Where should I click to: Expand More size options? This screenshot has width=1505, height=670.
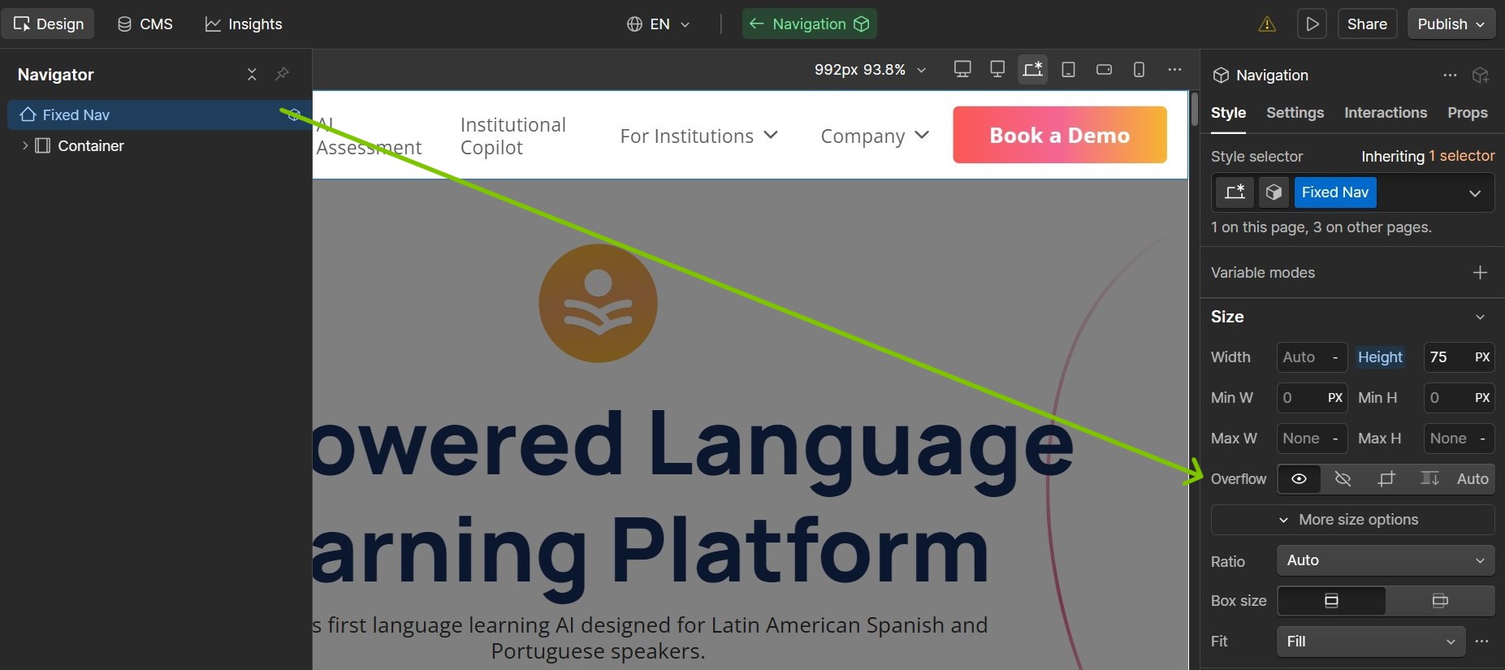1352,520
